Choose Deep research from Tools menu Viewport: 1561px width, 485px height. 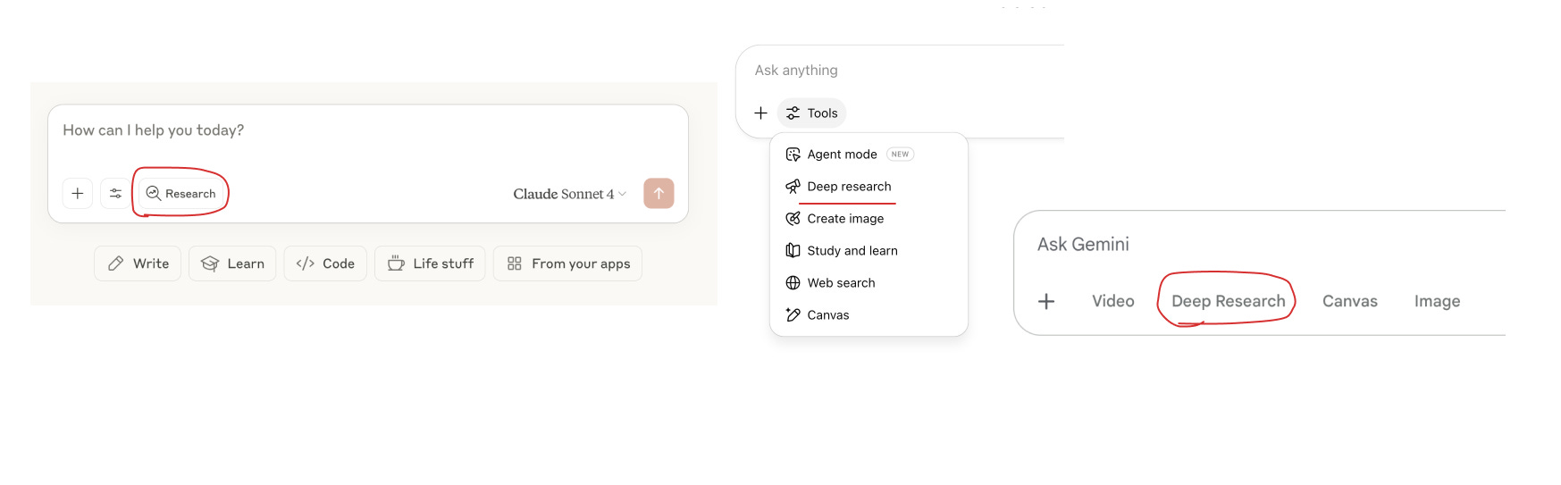(x=869, y=187)
